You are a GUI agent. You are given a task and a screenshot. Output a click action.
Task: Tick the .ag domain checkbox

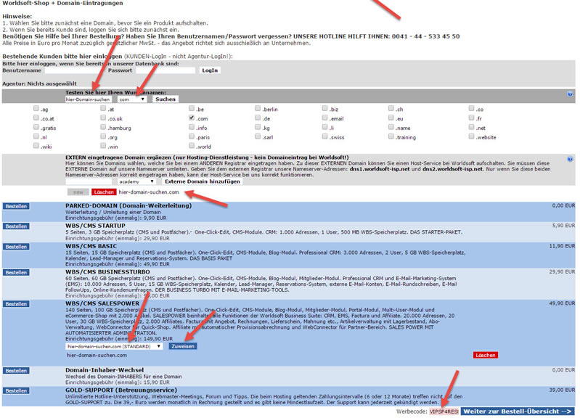(36, 108)
